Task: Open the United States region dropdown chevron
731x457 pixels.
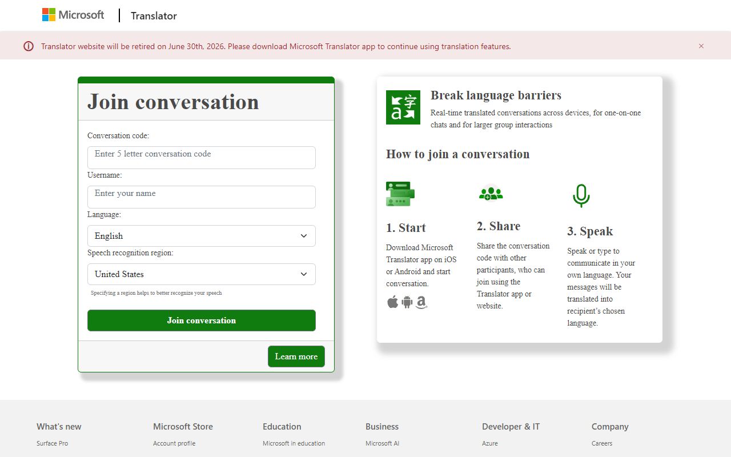Action: (x=303, y=274)
